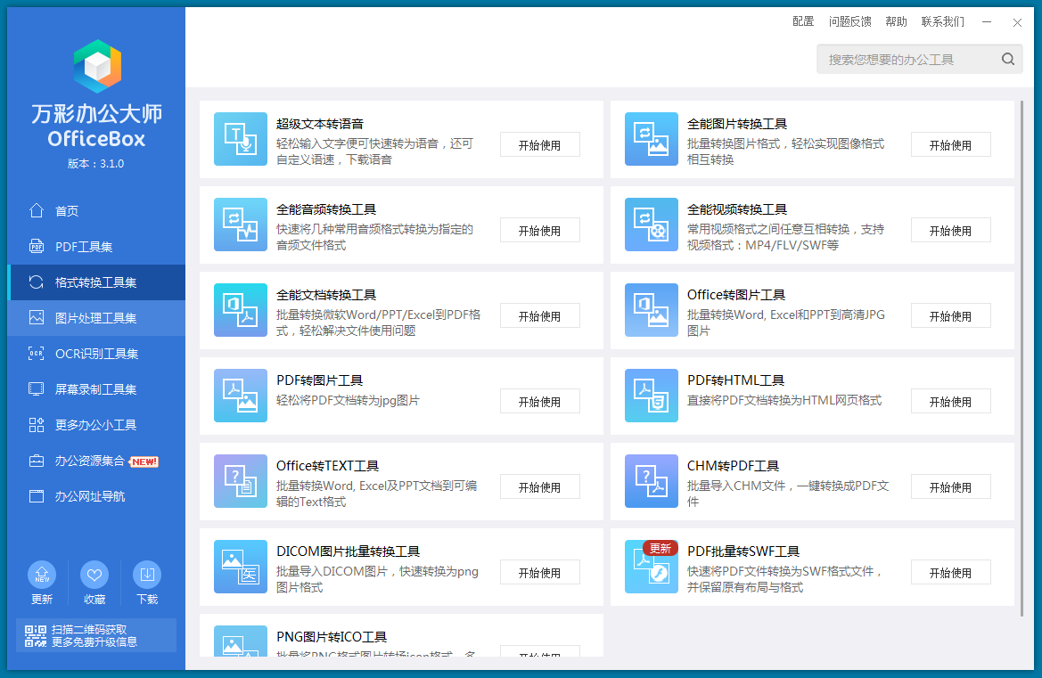Click the 超级文本转语音 tool icon

point(241,139)
